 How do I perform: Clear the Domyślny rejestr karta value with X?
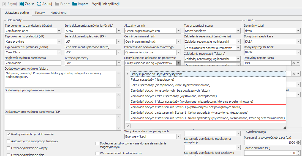(x=293, y=63)
